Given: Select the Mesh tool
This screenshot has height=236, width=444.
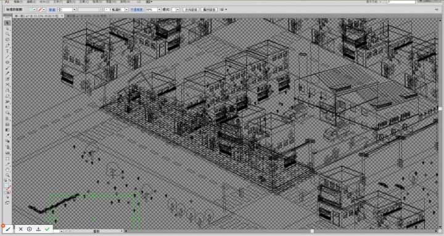Looking at the screenshot, I should [7, 124].
